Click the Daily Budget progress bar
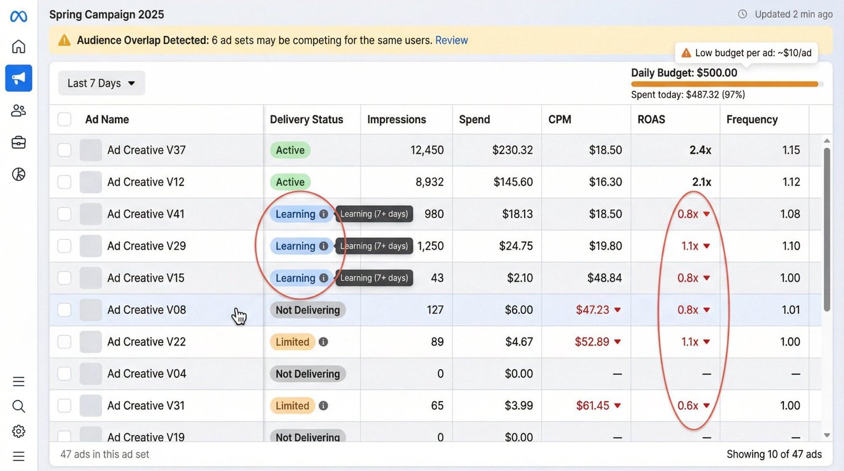 point(725,84)
